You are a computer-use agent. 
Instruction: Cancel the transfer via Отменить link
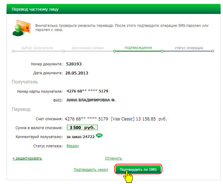tap(113, 158)
